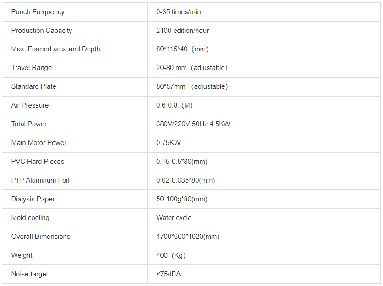Click the Punch Frequency label cell
This screenshot has width=383, height=286.
[x=38, y=12]
